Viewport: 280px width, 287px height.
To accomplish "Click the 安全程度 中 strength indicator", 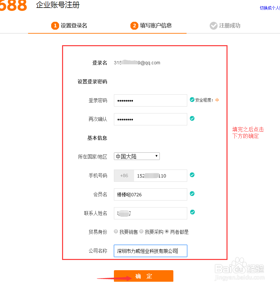I will pos(208,99).
